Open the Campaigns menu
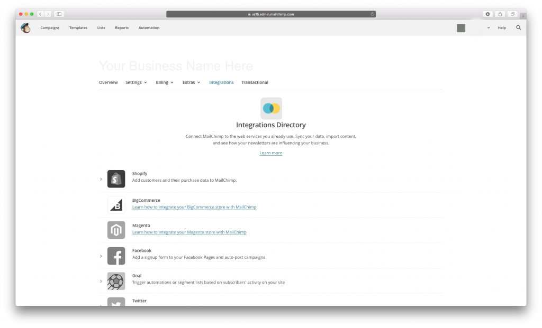Viewport: 542px width, 328px height. [50, 28]
